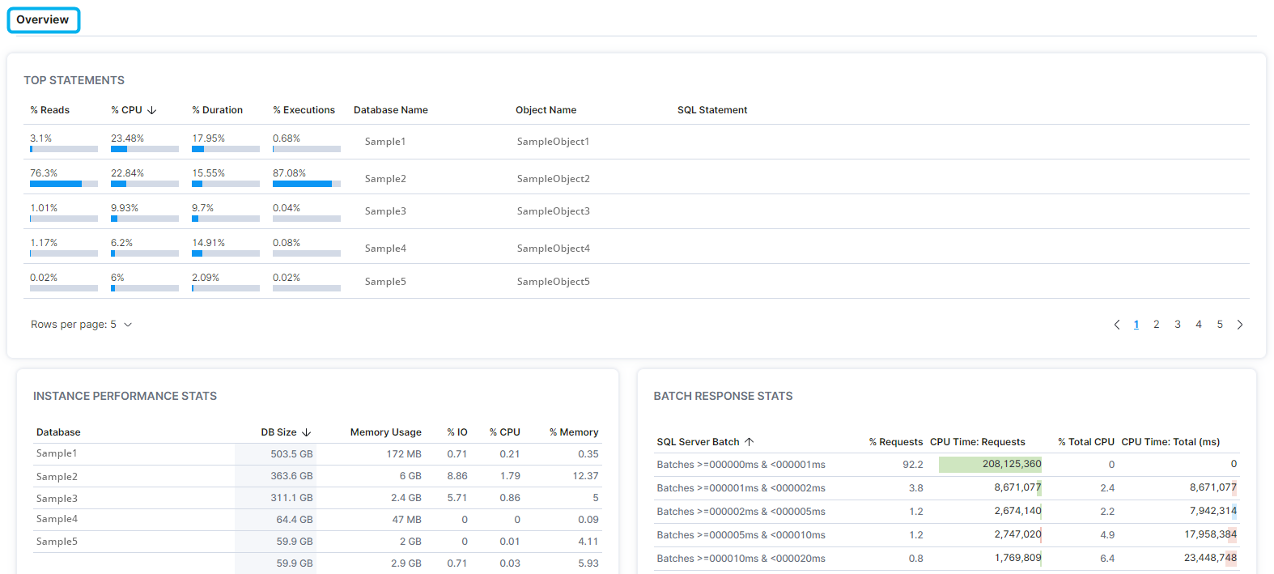Select Sample3 in Instance Performance Stats
The height and width of the screenshot is (574, 1274).
point(57,499)
